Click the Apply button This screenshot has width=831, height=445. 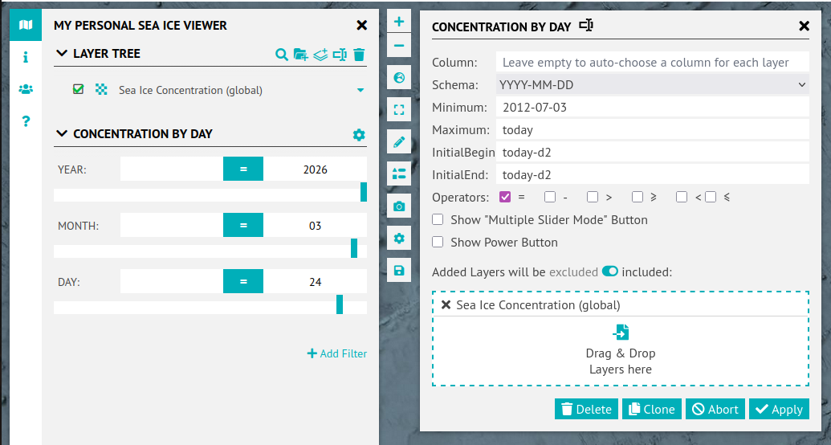tap(779, 409)
